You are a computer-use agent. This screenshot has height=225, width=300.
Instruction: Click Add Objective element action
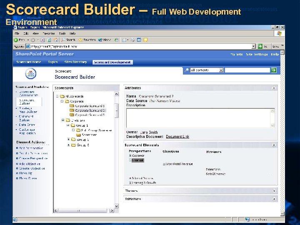[30, 164]
